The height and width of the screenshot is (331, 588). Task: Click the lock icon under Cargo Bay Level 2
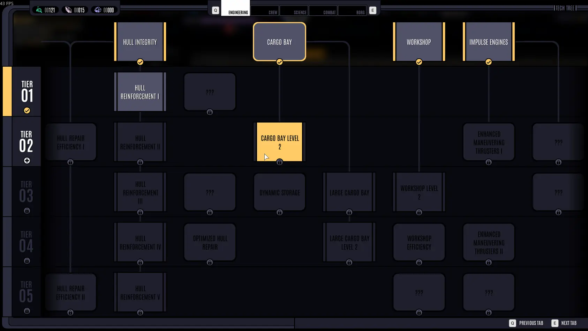(x=279, y=162)
